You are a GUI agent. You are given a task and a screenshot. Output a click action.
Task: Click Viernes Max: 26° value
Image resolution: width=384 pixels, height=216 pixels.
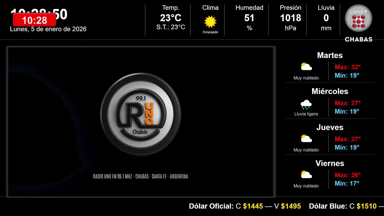pos(348,175)
